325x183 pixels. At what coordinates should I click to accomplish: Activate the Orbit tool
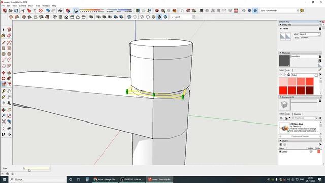4,110
